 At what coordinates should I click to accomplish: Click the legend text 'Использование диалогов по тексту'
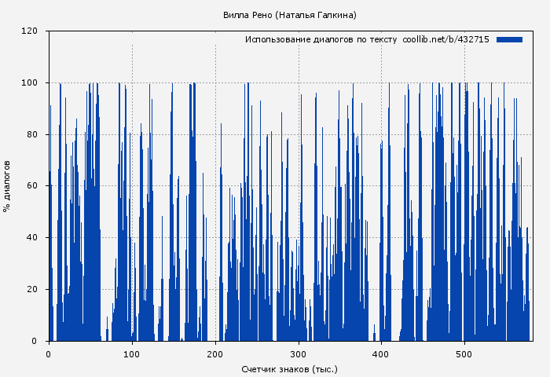pyautogui.click(x=321, y=39)
